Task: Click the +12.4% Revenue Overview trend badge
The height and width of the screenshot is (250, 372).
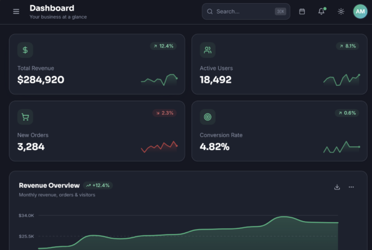Action: pos(98,185)
